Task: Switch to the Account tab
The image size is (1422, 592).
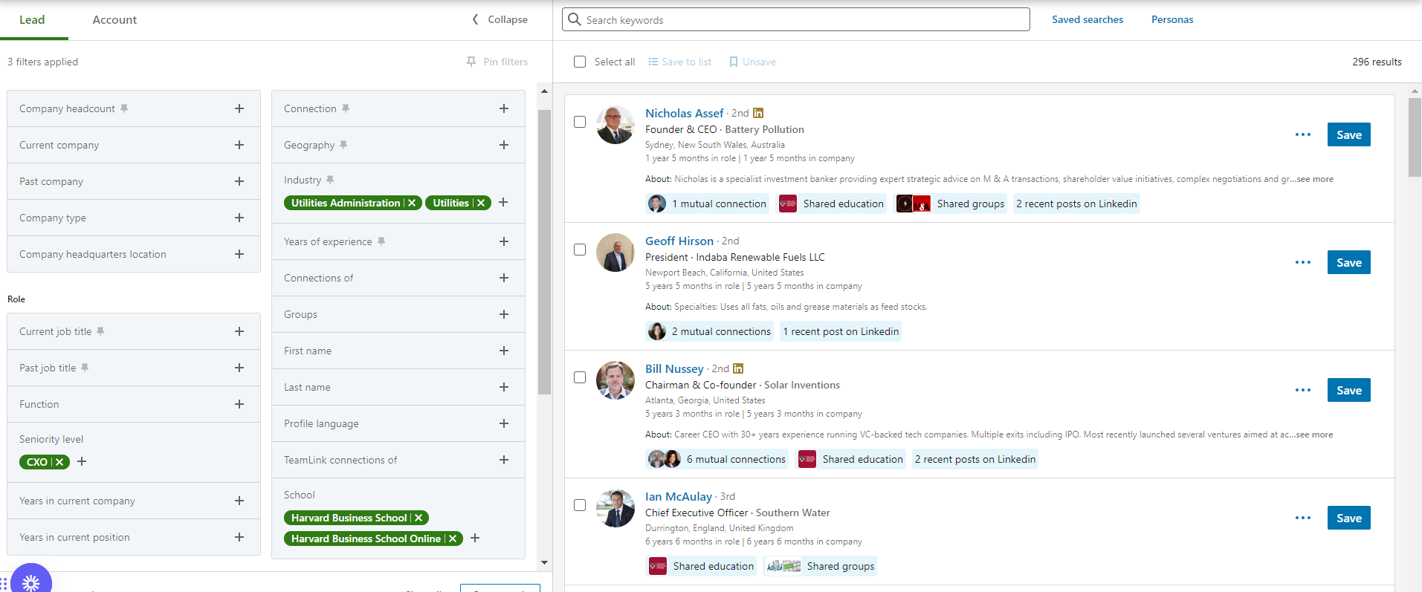Action: point(114,19)
